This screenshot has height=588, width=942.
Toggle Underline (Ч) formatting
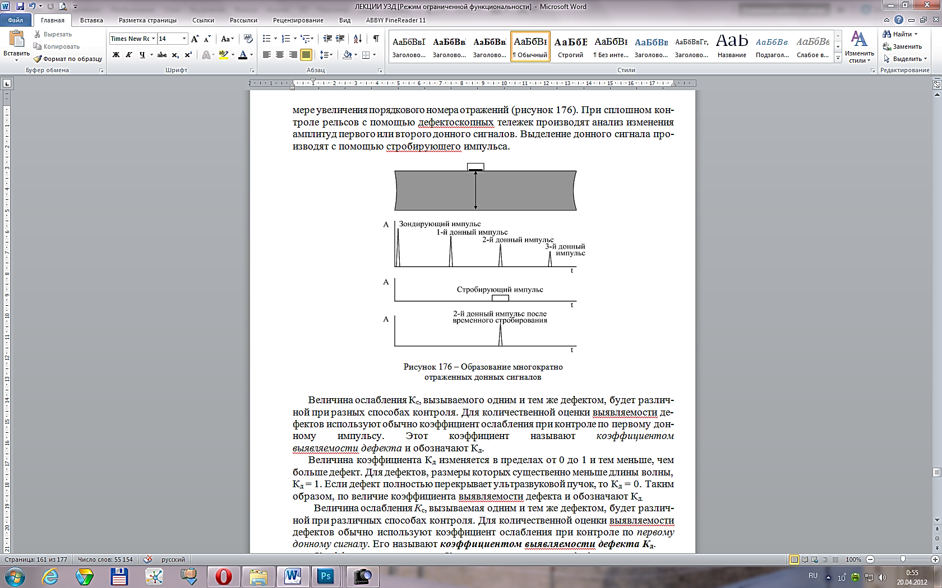(x=142, y=55)
